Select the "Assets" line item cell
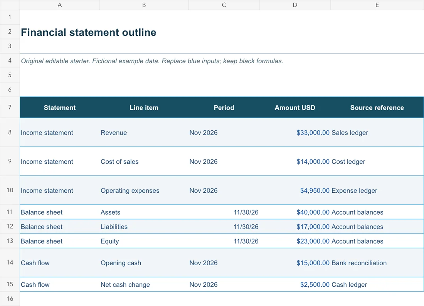This screenshot has height=306, width=424. click(x=144, y=212)
